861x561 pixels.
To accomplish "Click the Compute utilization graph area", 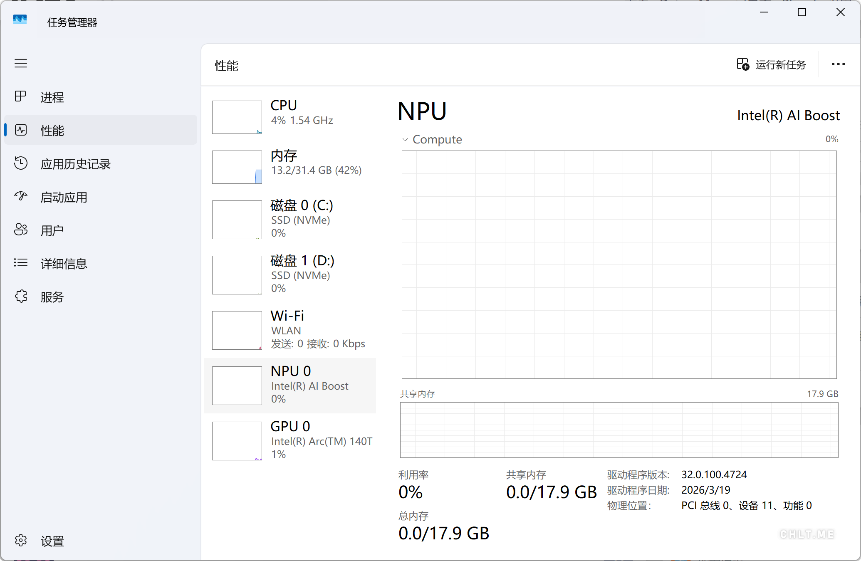I will tap(619, 264).
